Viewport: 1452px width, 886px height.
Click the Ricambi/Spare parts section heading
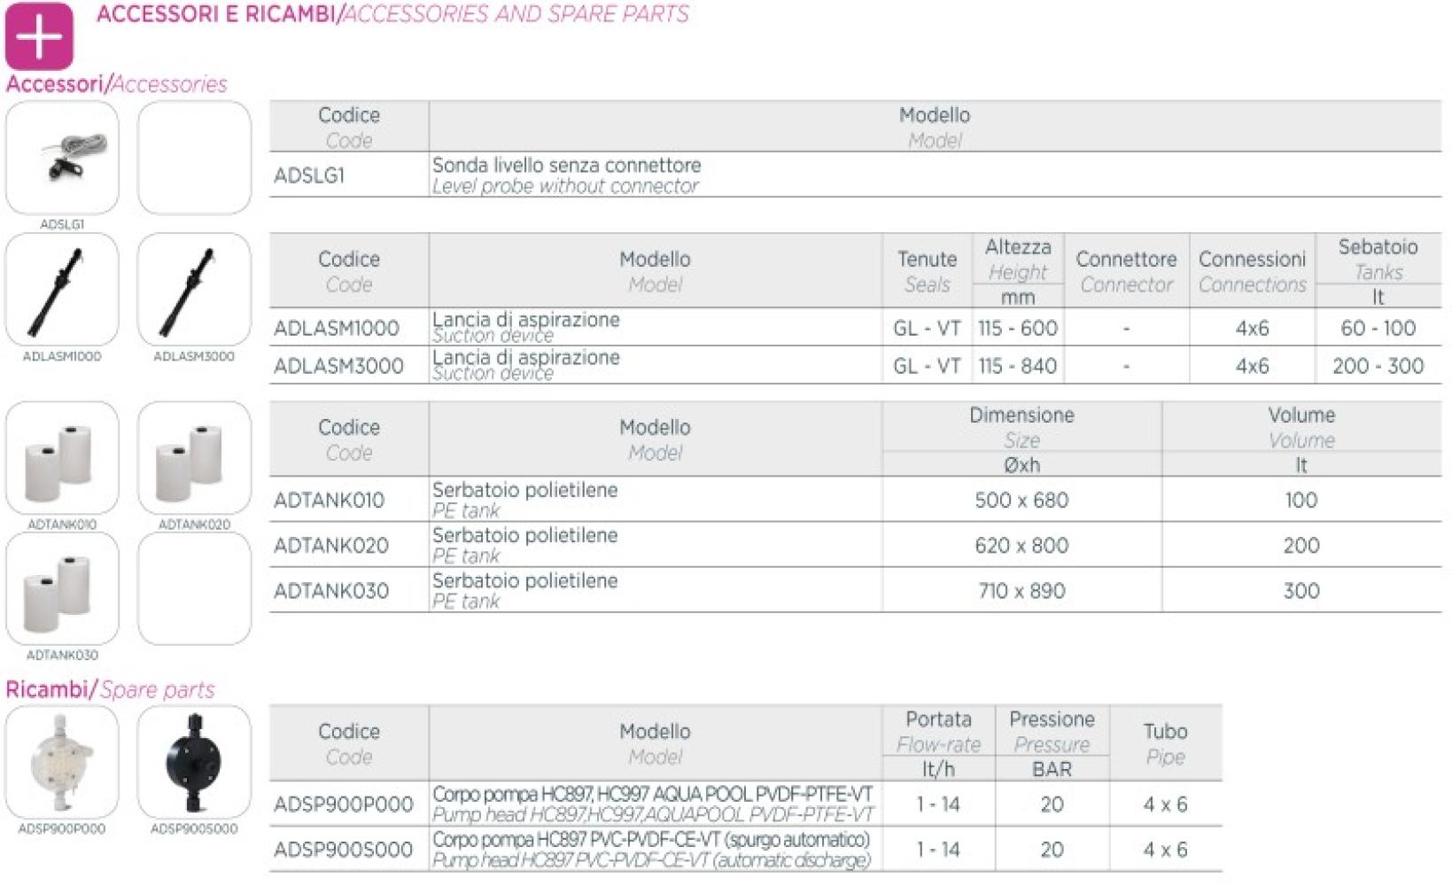pos(110,689)
